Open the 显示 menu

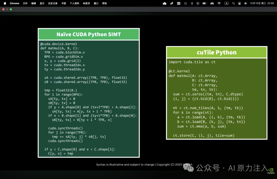pos(42,3)
